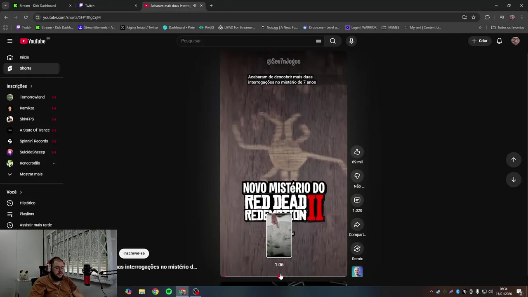Open Chrome tab search dropdown

coord(5,6)
